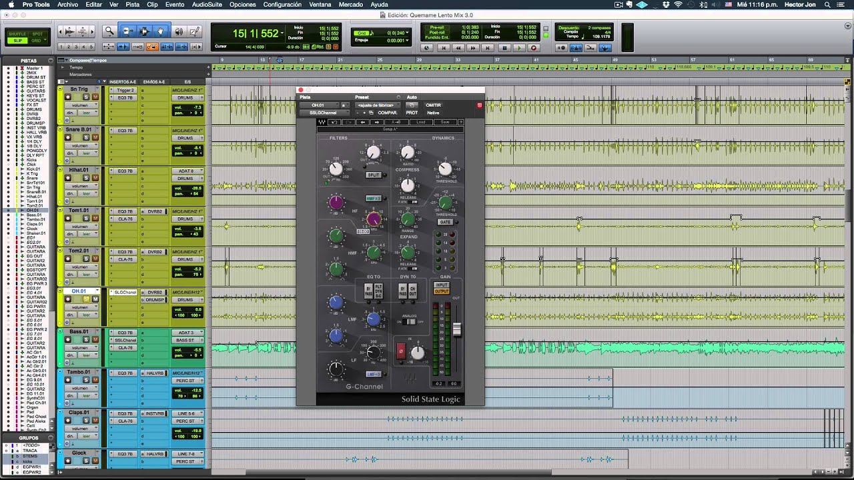Start playback with the Play button
Image resolution: width=854 pixels, height=480 pixels.
[518, 48]
